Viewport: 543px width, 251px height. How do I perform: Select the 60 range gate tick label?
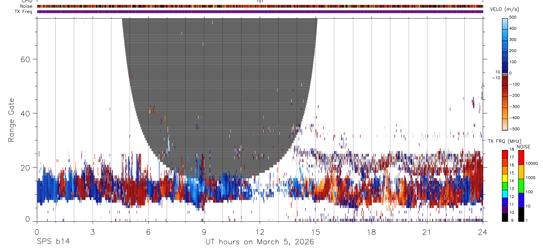pos(24,59)
